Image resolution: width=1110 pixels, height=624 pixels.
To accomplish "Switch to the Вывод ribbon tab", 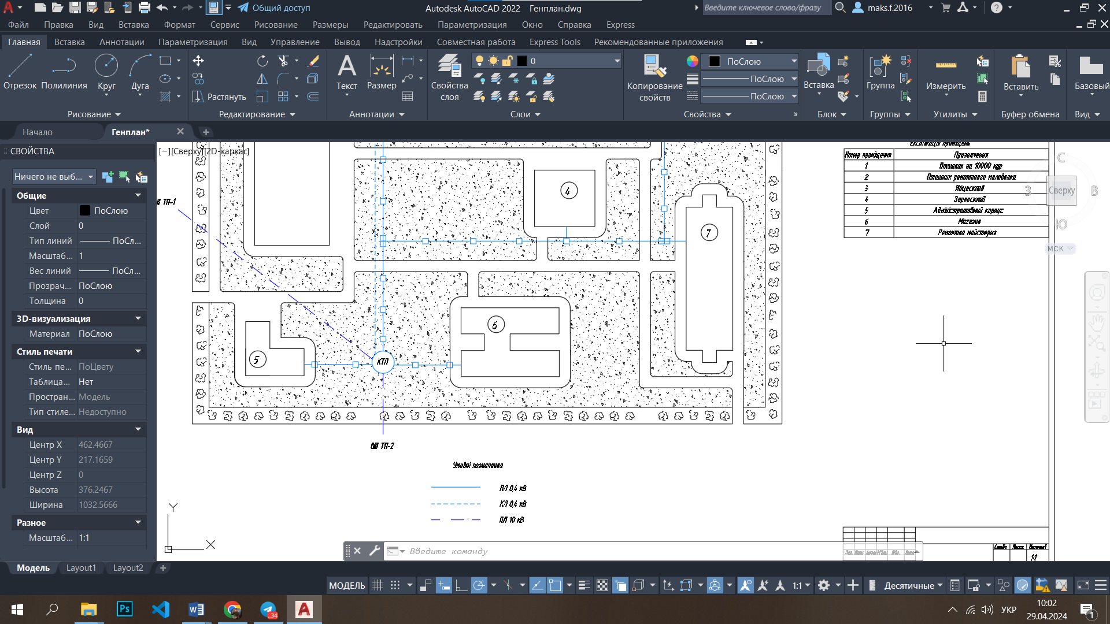I will [x=347, y=42].
